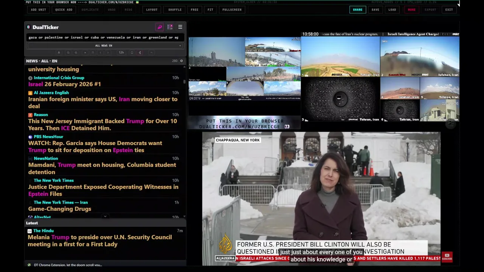The height and width of the screenshot is (272, 484).
Task: Click the International Crisis Group source icon
Action: 30,78
